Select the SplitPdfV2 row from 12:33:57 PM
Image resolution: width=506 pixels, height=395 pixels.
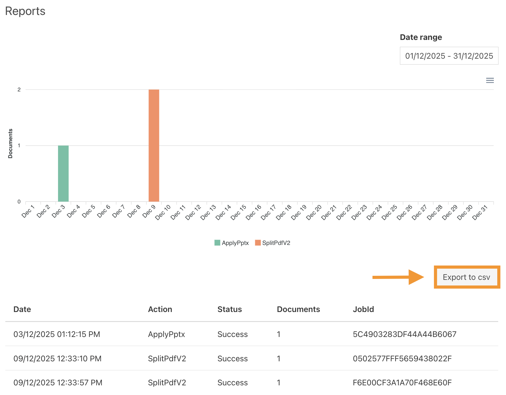[x=167, y=383]
